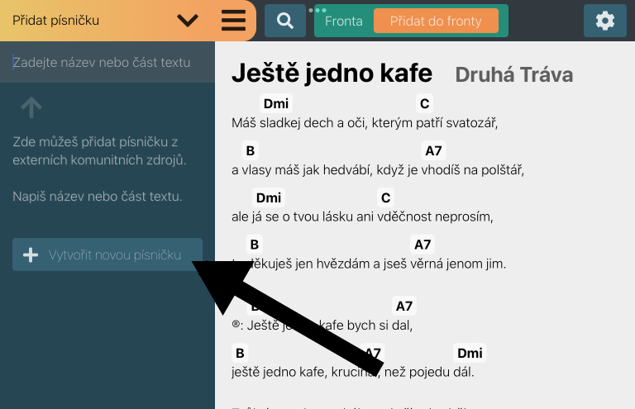The image size is (635, 409).
Task: Click the A7 chord above věrná jenom jim
Action: pyautogui.click(x=423, y=245)
